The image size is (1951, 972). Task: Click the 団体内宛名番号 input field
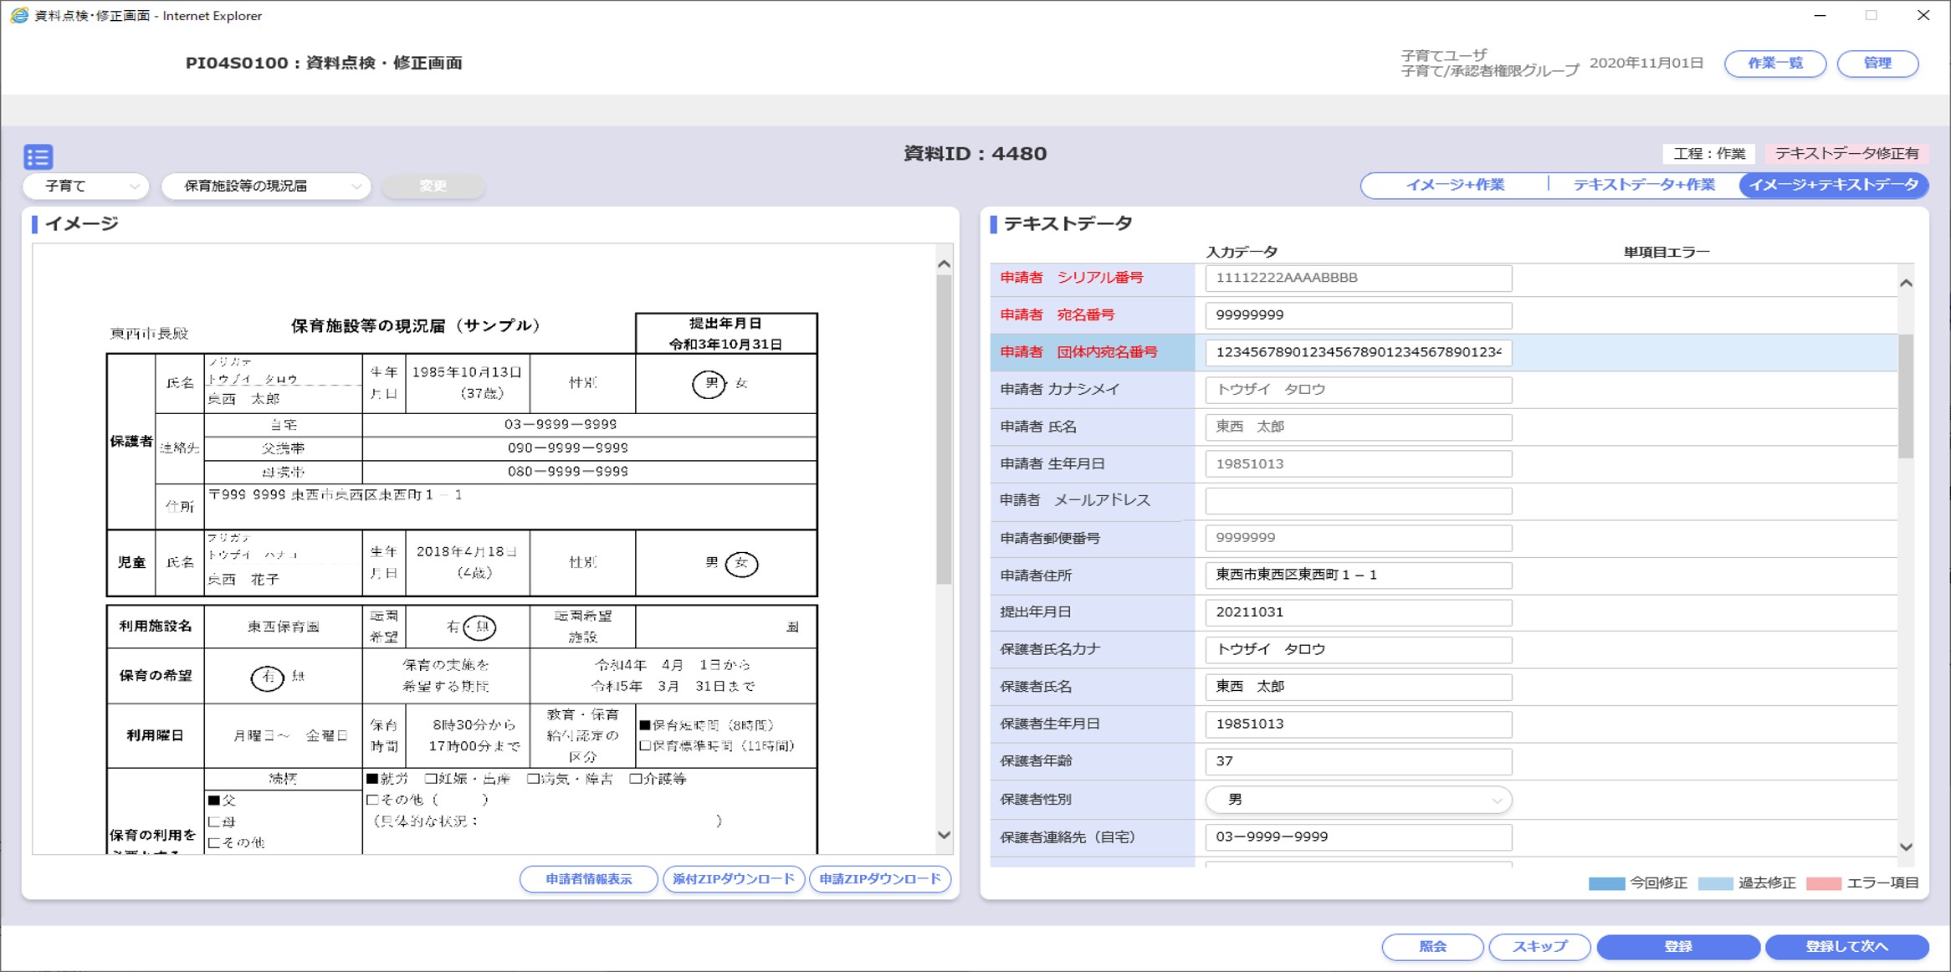coord(1358,352)
